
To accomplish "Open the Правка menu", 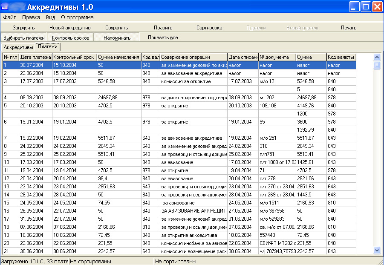I will (31, 17).
